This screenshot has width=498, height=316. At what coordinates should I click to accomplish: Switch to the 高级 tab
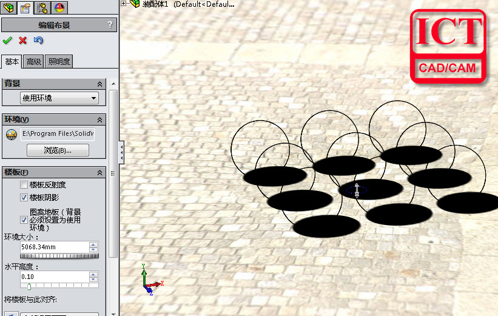point(34,61)
